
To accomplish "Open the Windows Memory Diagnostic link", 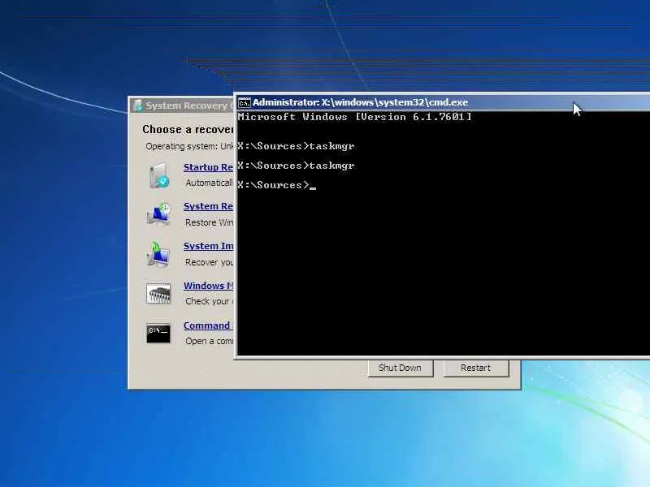I will [208, 286].
